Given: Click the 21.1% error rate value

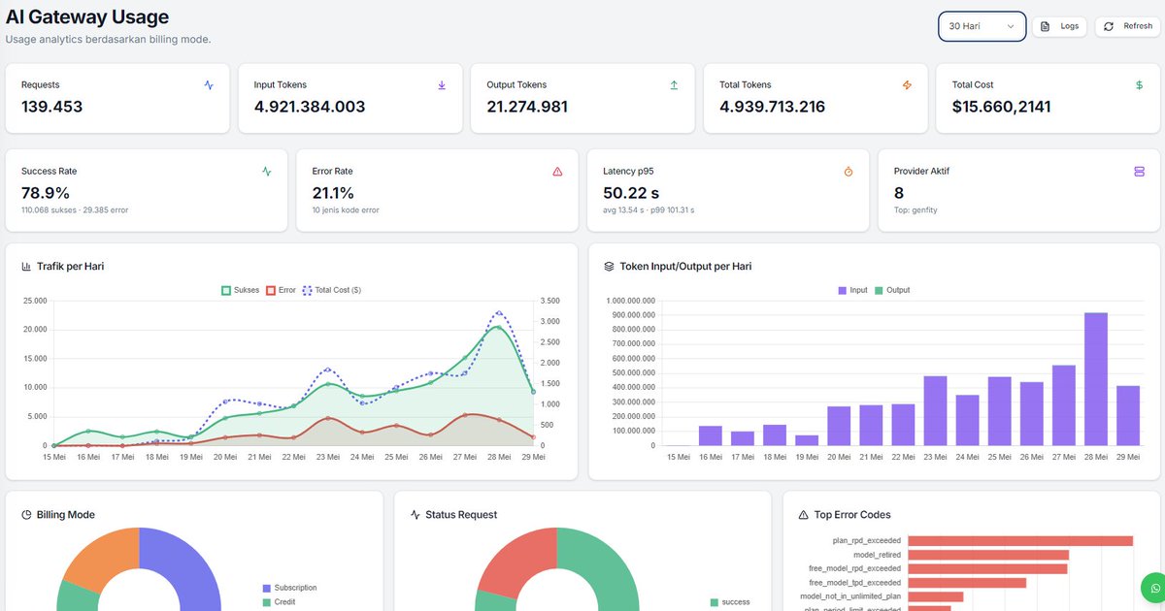Looking at the screenshot, I should click(333, 193).
